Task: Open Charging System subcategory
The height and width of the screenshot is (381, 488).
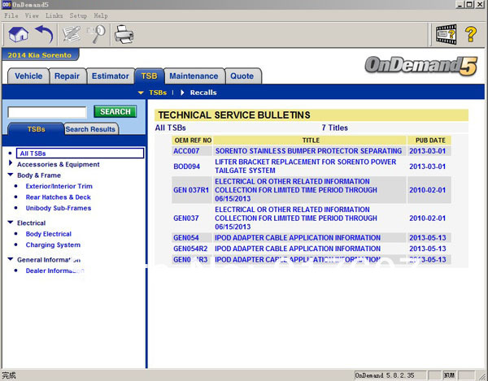Action: point(53,245)
